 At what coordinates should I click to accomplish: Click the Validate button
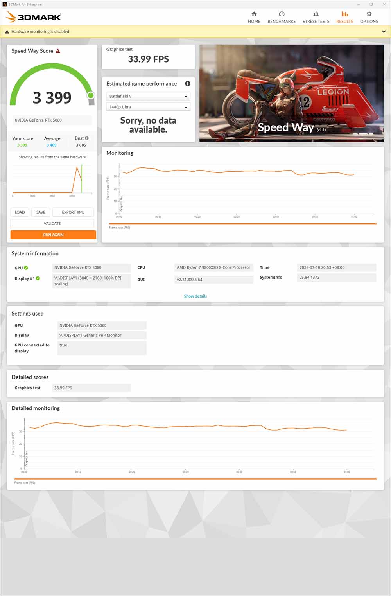52,224
